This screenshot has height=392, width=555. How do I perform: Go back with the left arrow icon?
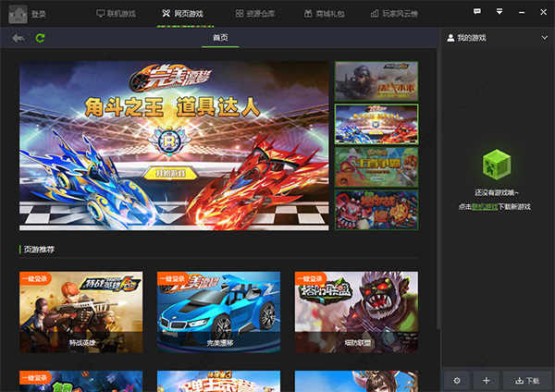18,38
